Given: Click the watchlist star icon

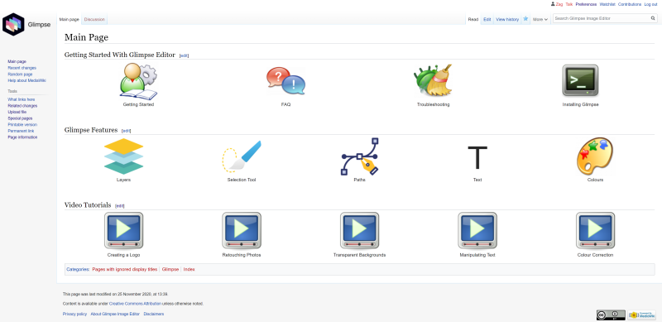Looking at the screenshot, I should click(x=525, y=18).
